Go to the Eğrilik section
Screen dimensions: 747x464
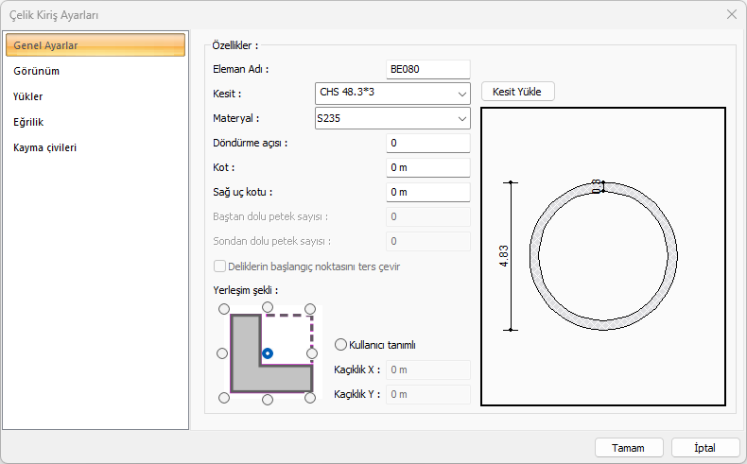click(x=29, y=122)
